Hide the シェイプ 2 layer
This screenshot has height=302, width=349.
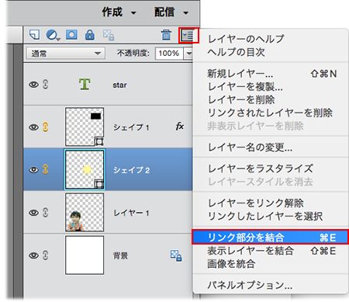[x=33, y=170]
